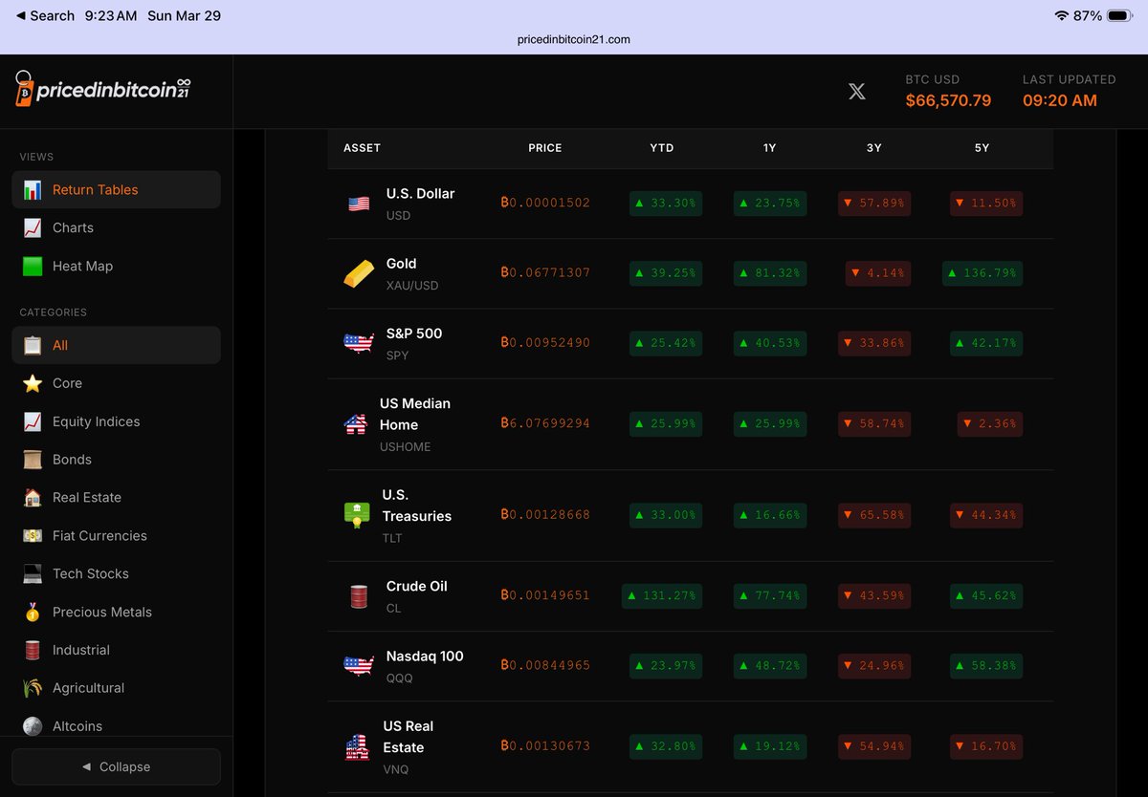
Task: Open the X (Twitter) link icon
Action: click(x=857, y=91)
